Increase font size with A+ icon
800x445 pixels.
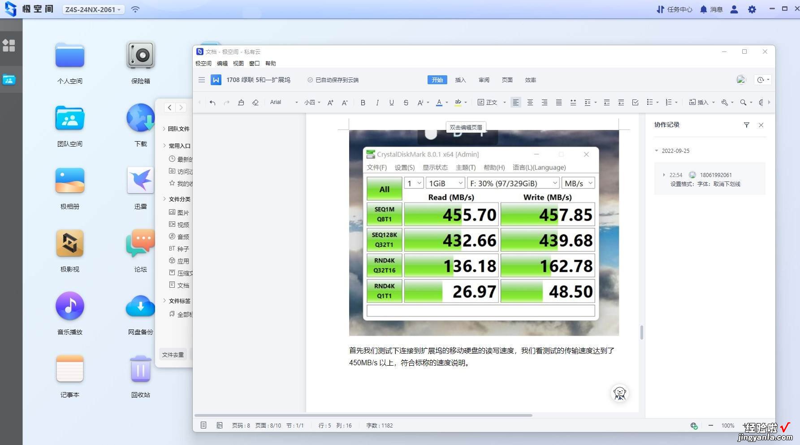330,103
